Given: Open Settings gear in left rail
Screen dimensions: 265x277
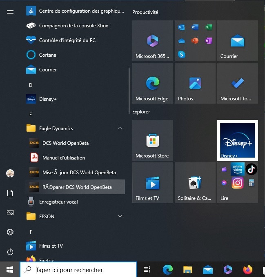Looking at the screenshot, I should pos(10,232).
